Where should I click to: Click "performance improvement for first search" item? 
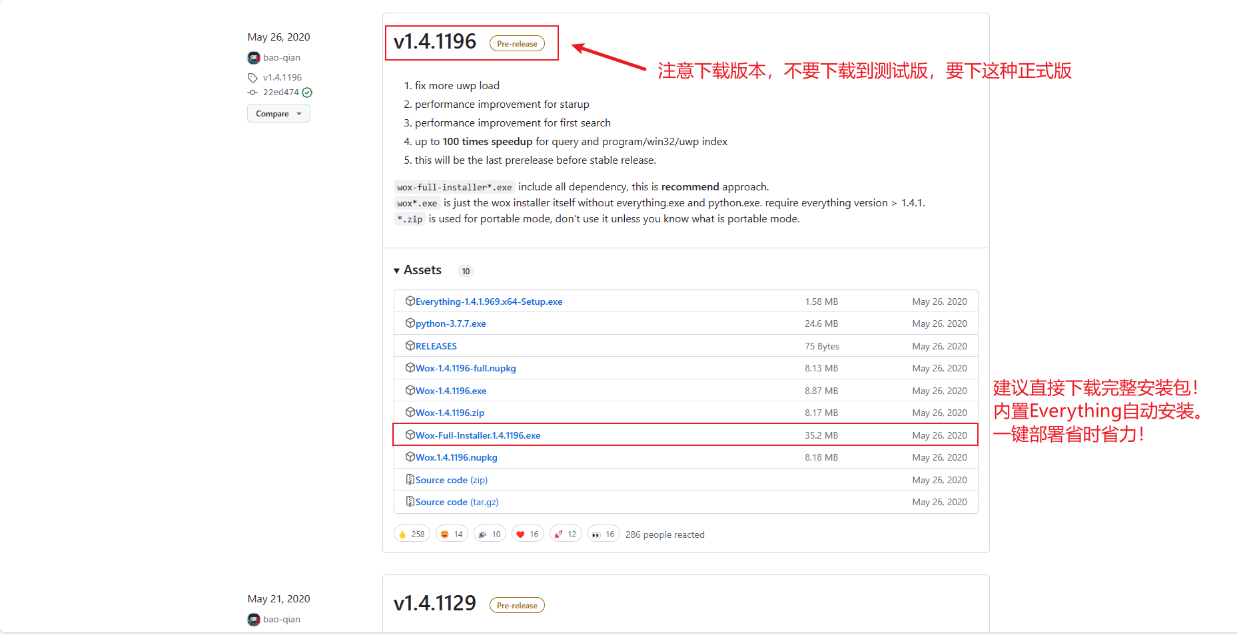click(x=513, y=123)
